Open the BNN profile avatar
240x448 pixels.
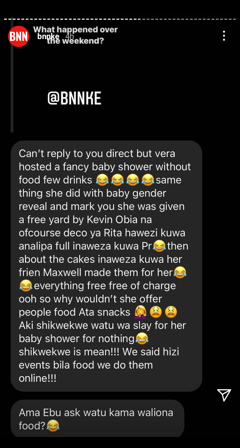[x=19, y=36]
